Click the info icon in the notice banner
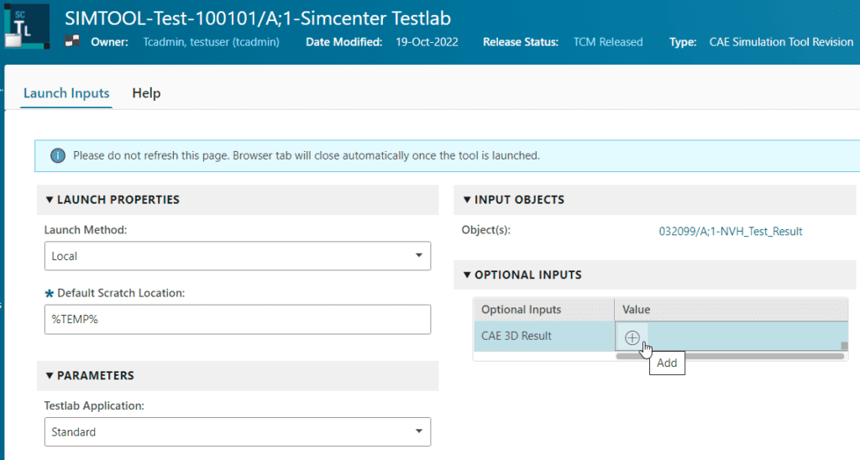The height and width of the screenshot is (460, 860). (x=58, y=155)
